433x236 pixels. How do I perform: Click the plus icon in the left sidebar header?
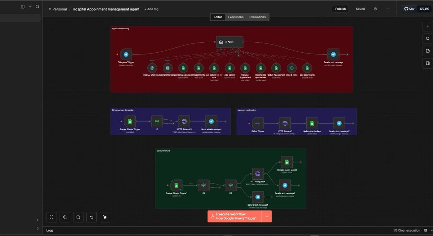tap(30, 7)
